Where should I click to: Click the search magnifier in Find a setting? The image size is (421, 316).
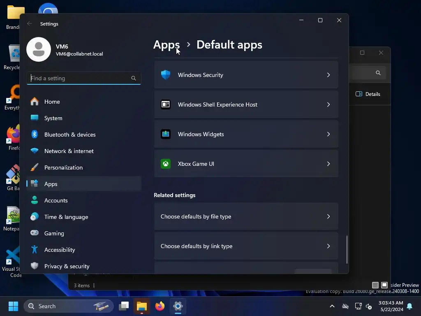coord(134,78)
